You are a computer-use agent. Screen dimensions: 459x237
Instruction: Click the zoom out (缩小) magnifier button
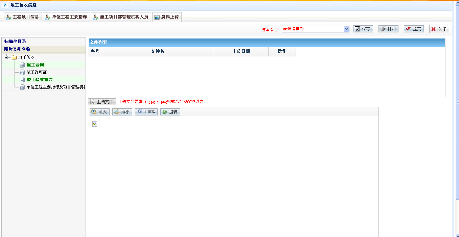click(122, 112)
